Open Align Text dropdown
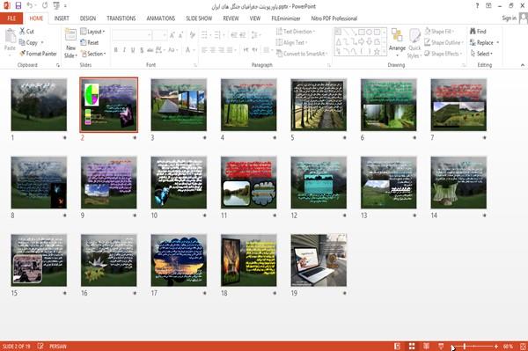 291,42
